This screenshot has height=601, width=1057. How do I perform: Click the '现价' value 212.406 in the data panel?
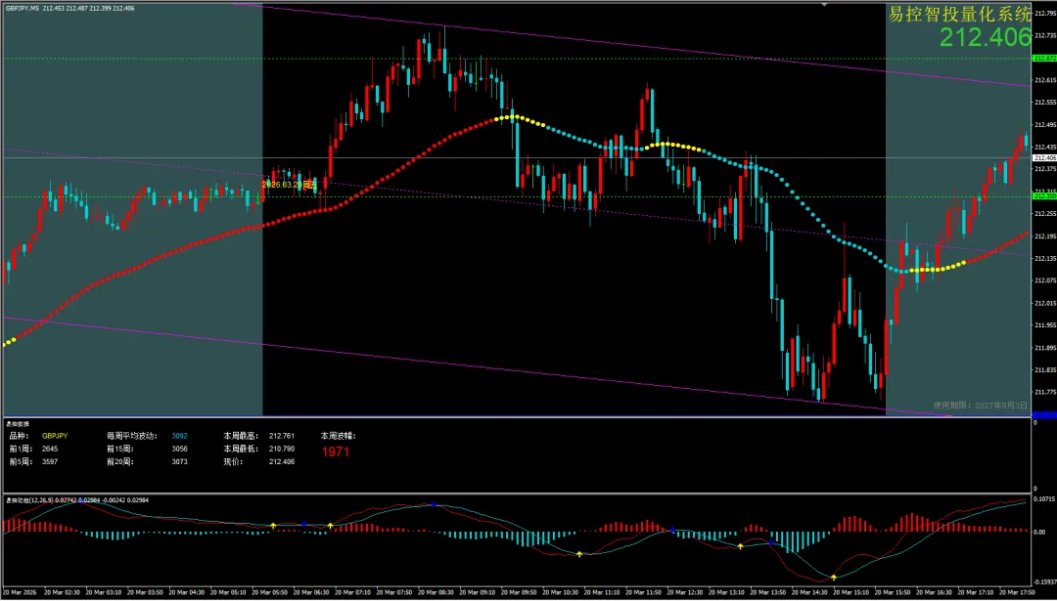[x=282, y=461]
